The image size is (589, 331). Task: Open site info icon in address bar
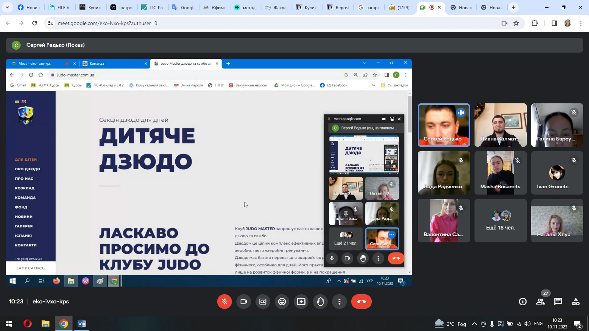[50, 23]
